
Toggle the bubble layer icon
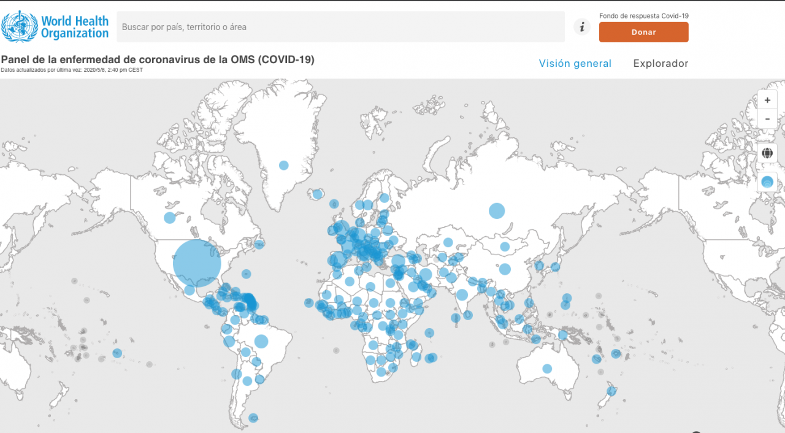[767, 182]
